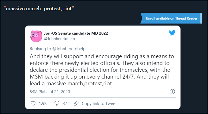Click the reply speech bubble icon

point(57,104)
